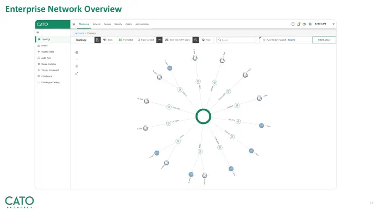This screenshot has height=211, width=378.
Task: Click the 88 Connected count
Action: coord(126,40)
